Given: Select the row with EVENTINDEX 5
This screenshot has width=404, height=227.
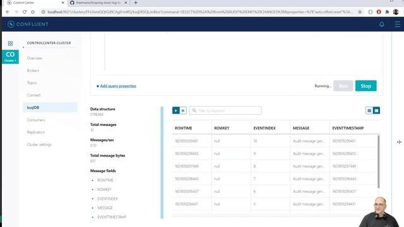Looking at the screenshot, I should click(275, 204).
